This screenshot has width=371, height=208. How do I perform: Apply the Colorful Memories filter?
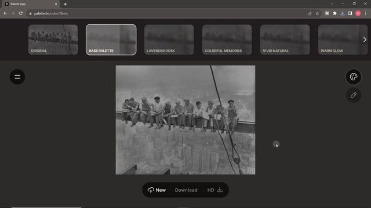227,40
